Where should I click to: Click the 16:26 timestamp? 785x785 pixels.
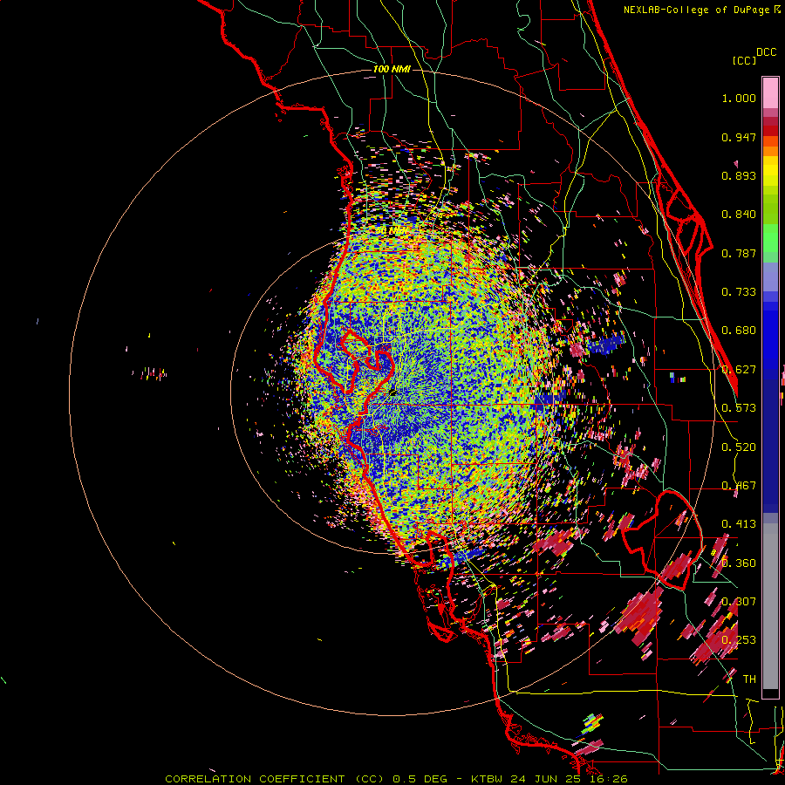pos(610,779)
